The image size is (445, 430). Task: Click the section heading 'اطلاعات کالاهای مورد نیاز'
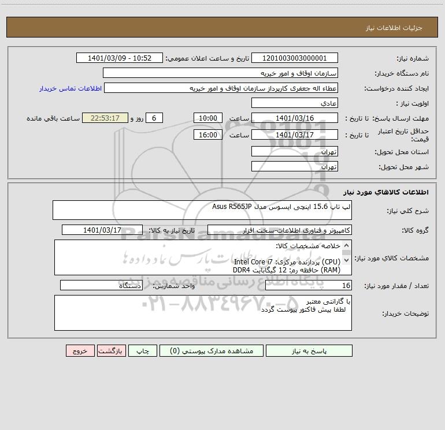point(386,192)
